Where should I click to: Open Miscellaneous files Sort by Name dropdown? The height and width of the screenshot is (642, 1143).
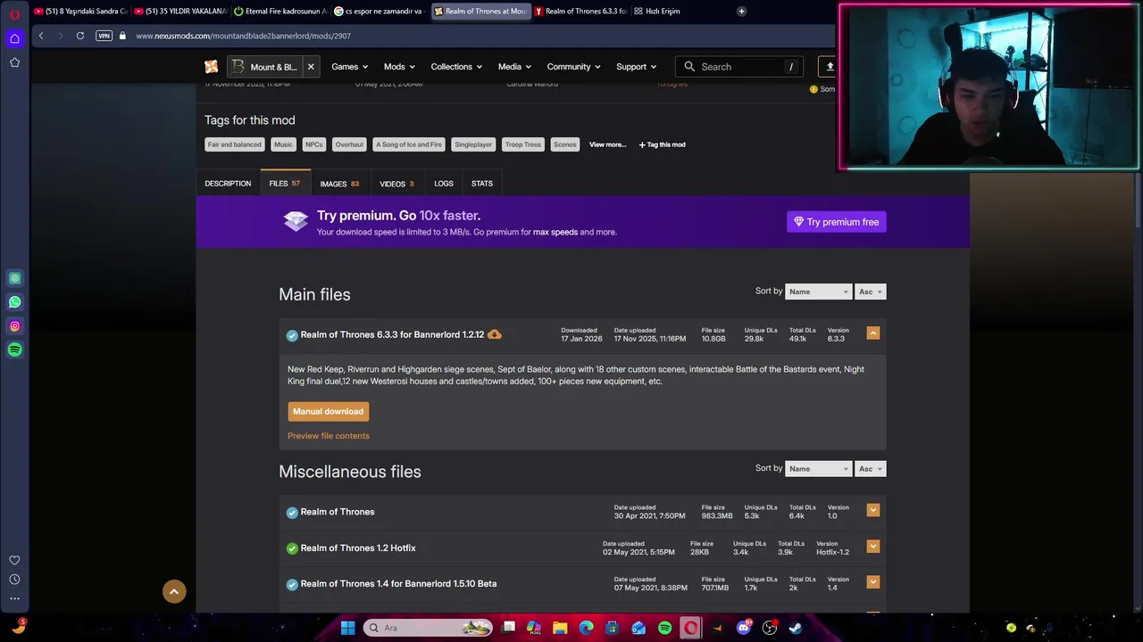click(818, 468)
